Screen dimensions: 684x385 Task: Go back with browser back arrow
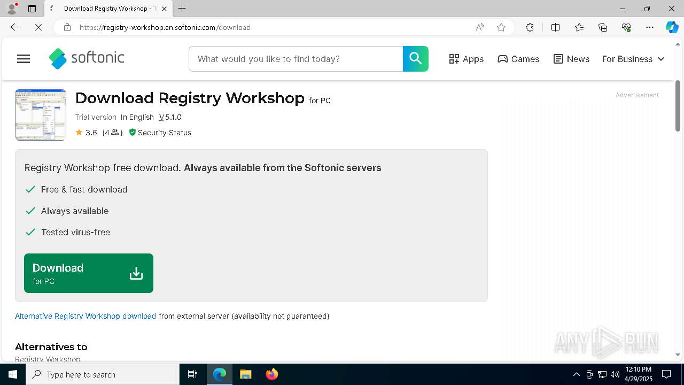pos(15,27)
